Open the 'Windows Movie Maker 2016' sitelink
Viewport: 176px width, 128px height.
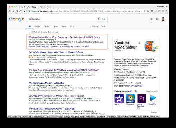pyautogui.click(x=39, y=47)
